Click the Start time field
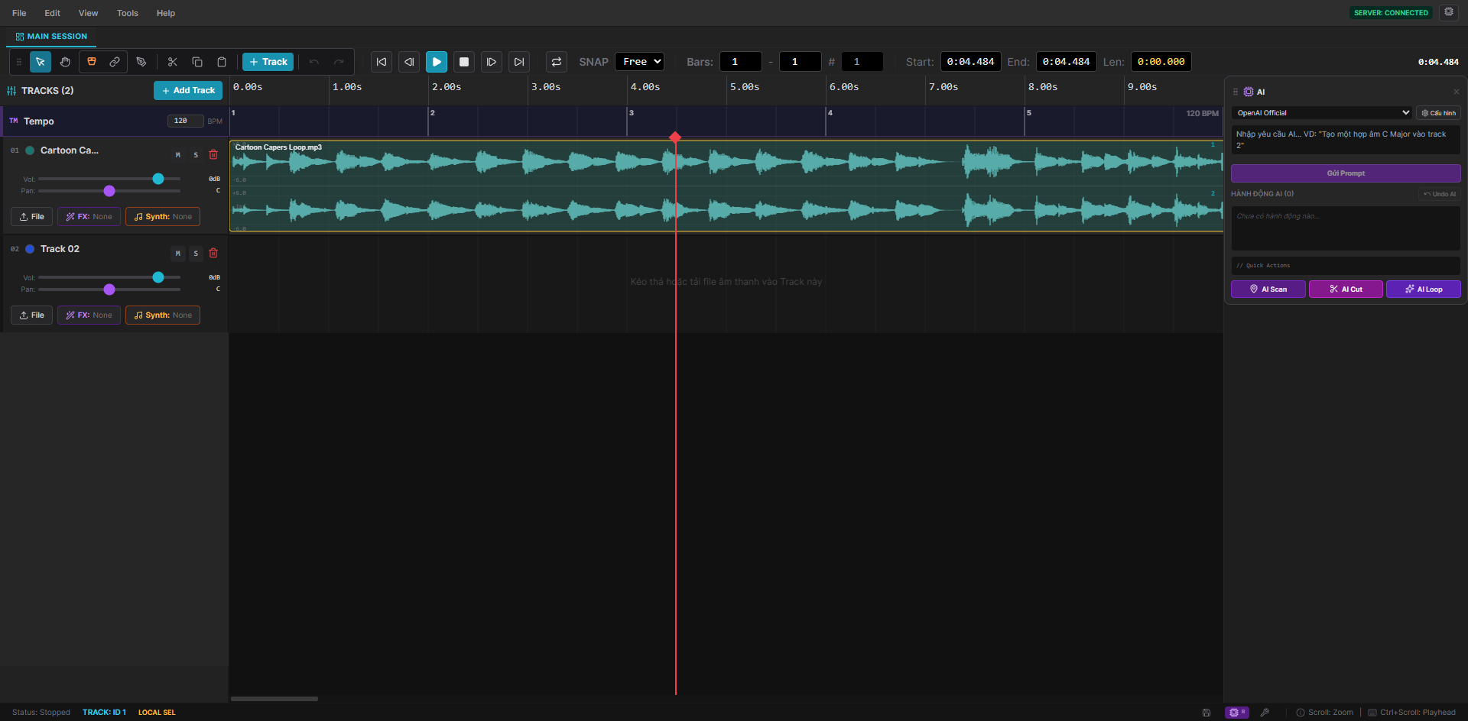This screenshot has height=721, width=1468. click(x=970, y=62)
